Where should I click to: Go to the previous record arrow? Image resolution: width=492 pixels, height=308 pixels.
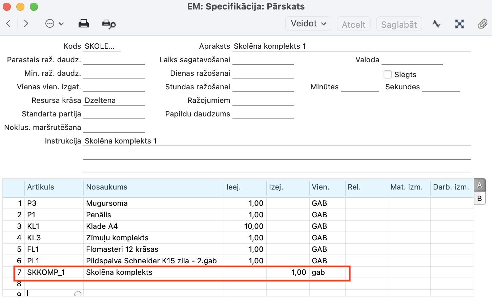click(9, 23)
